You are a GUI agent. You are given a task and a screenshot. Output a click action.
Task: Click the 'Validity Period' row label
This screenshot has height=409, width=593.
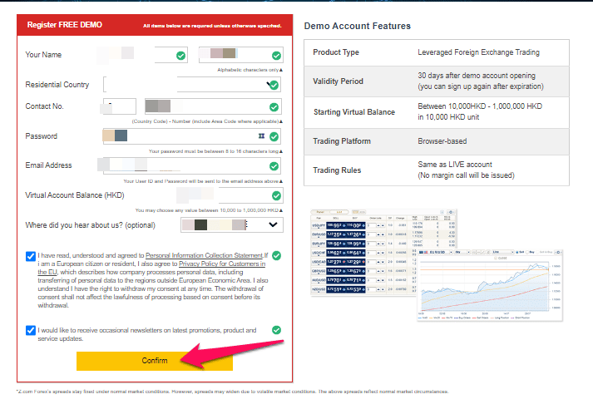(x=339, y=81)
